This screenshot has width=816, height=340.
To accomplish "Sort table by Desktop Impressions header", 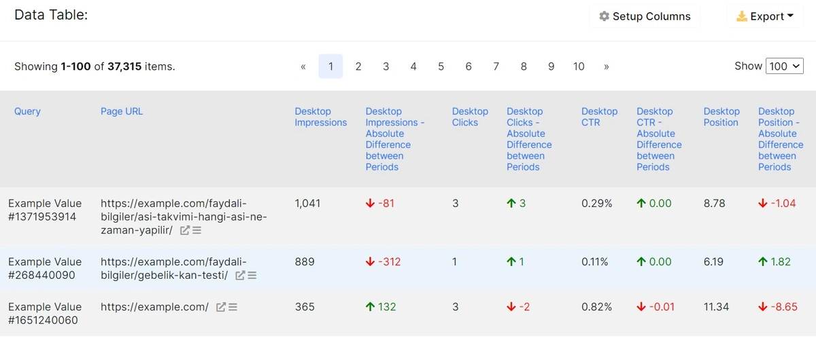I will click(320, 117).
